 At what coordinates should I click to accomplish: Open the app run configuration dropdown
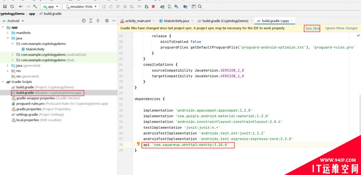click(x=51, y=7)
